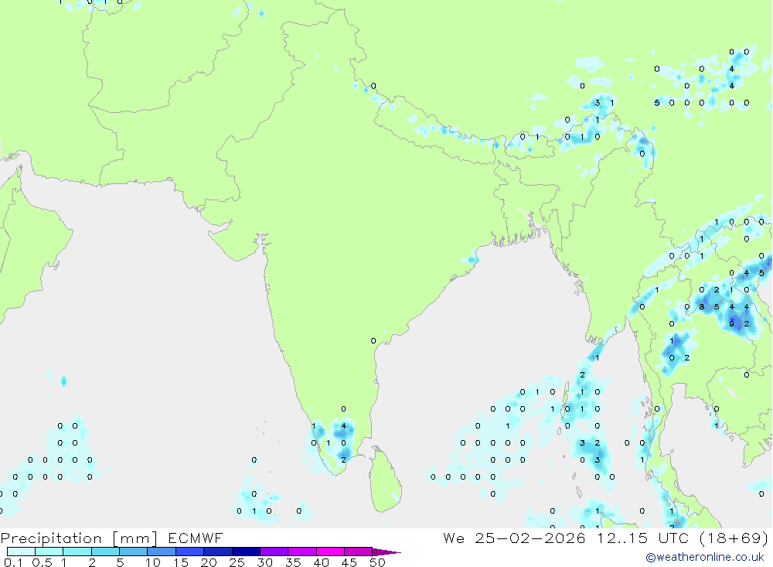Click the 'ECMWF' model label
The height and width of the screenshot is (567, 773).
[196, 538]
